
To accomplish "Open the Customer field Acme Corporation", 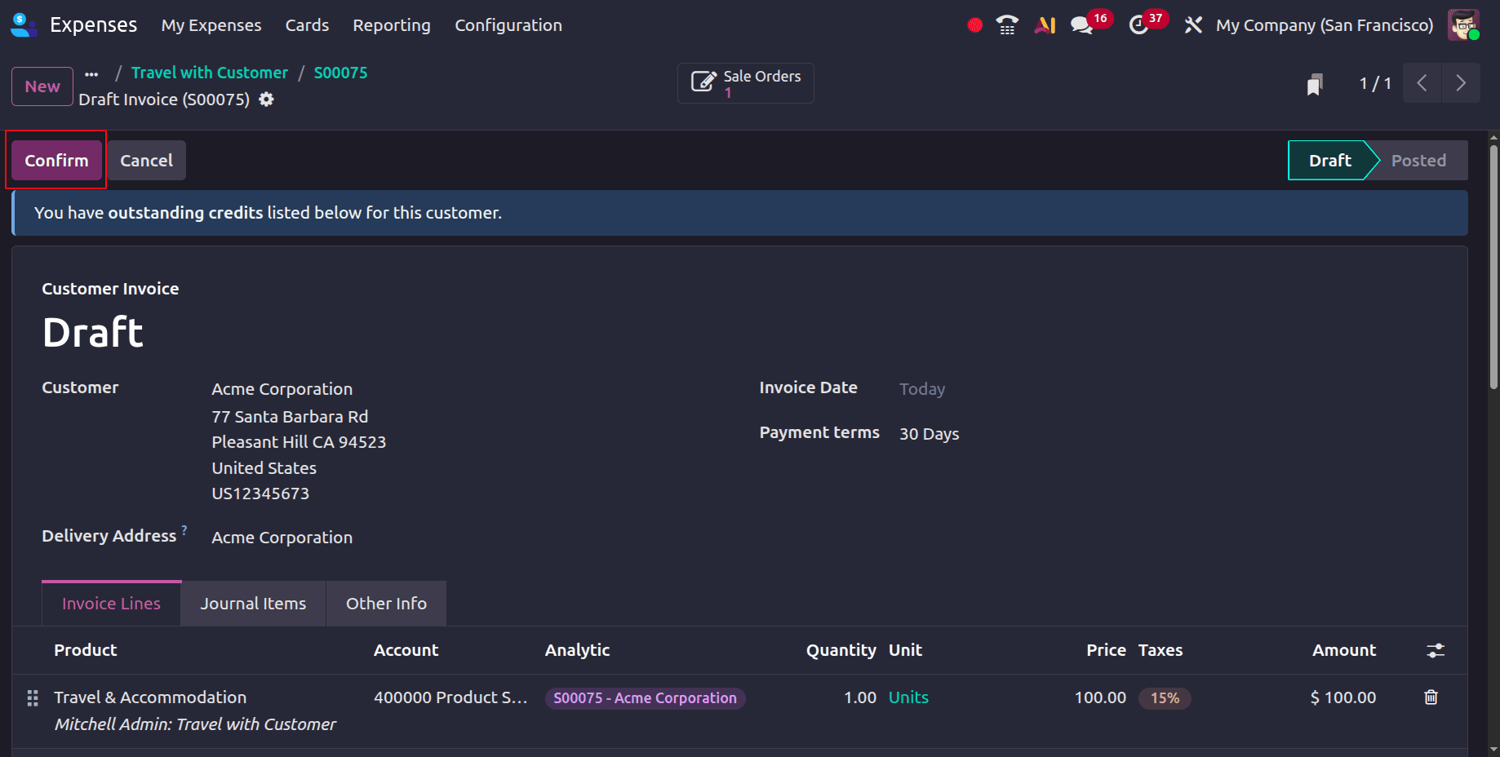I will click(x=282, y=389).
